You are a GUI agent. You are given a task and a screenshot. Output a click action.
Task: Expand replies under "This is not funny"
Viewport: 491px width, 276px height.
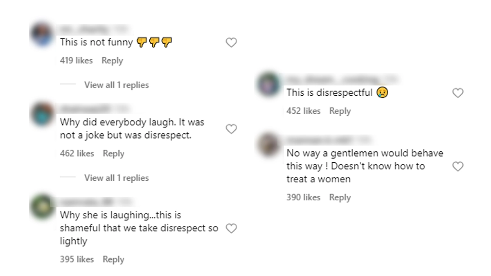pos(116,85)
